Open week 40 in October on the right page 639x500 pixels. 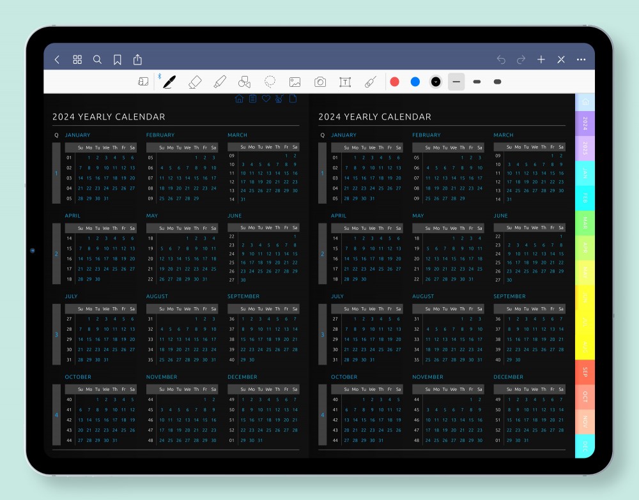click(x=335, y=400)
